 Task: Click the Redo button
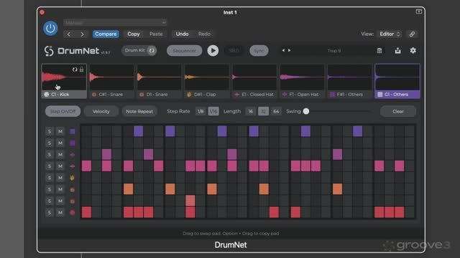click(x=204, y=34)
